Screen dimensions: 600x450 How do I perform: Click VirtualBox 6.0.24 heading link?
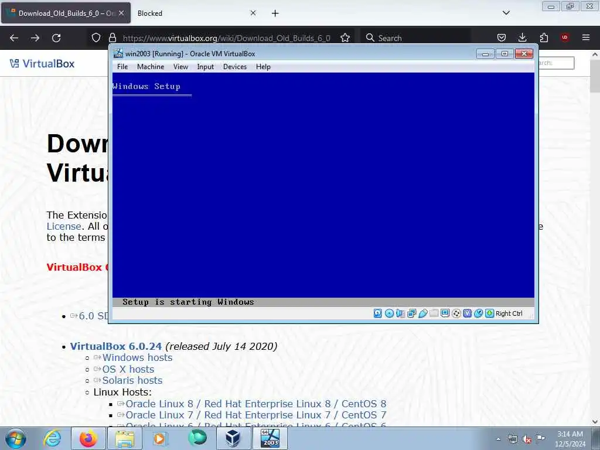pyautogui.click(x=116, y=346)
